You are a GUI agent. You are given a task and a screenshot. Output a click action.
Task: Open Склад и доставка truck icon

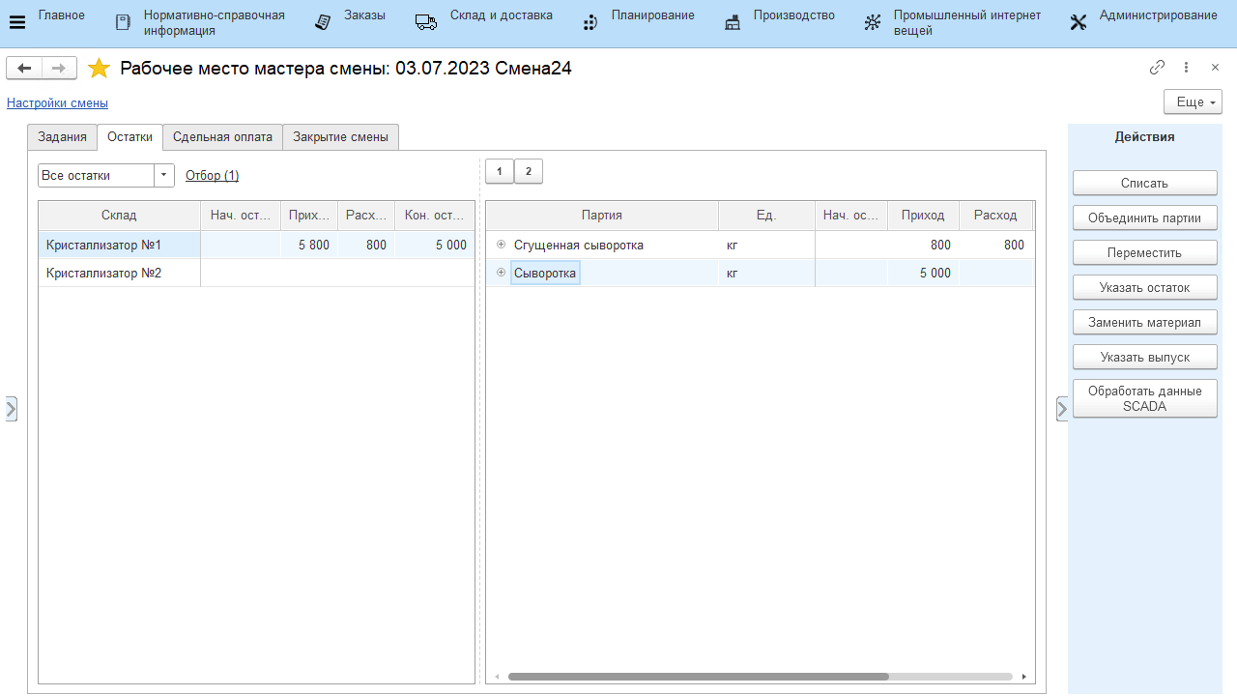426,22
